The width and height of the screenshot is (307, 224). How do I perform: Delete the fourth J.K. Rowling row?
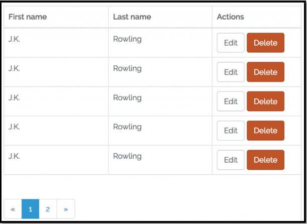tap(265, 131)
